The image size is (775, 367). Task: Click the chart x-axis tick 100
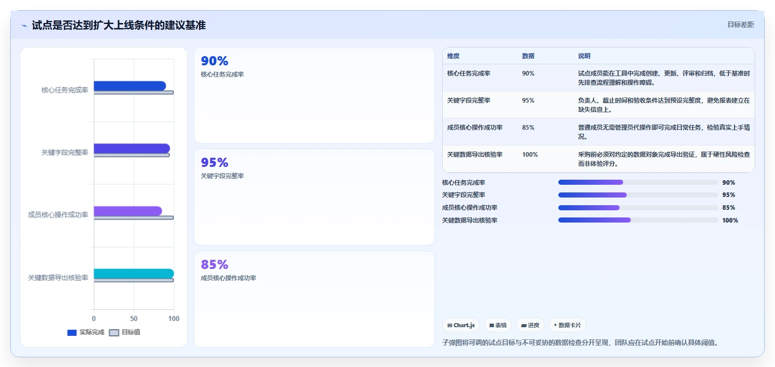[x=174, y=319]
